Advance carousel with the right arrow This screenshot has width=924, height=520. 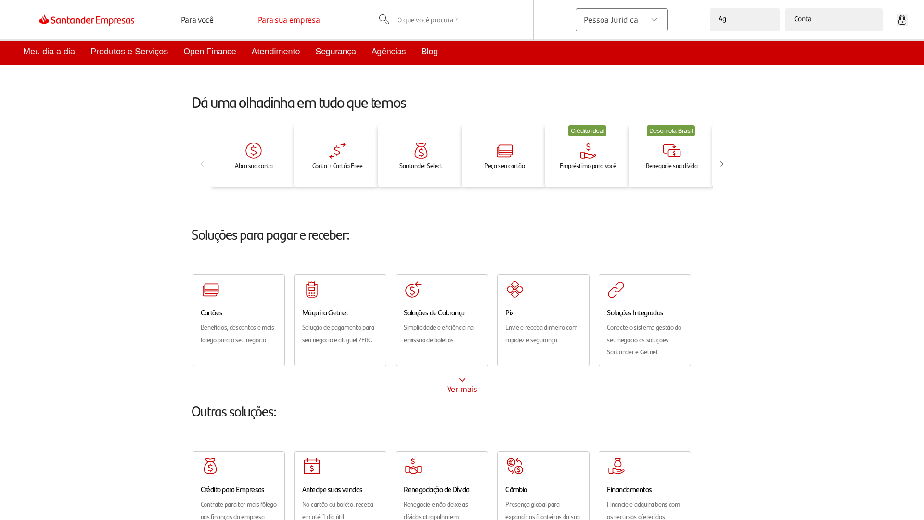point(722,164)
